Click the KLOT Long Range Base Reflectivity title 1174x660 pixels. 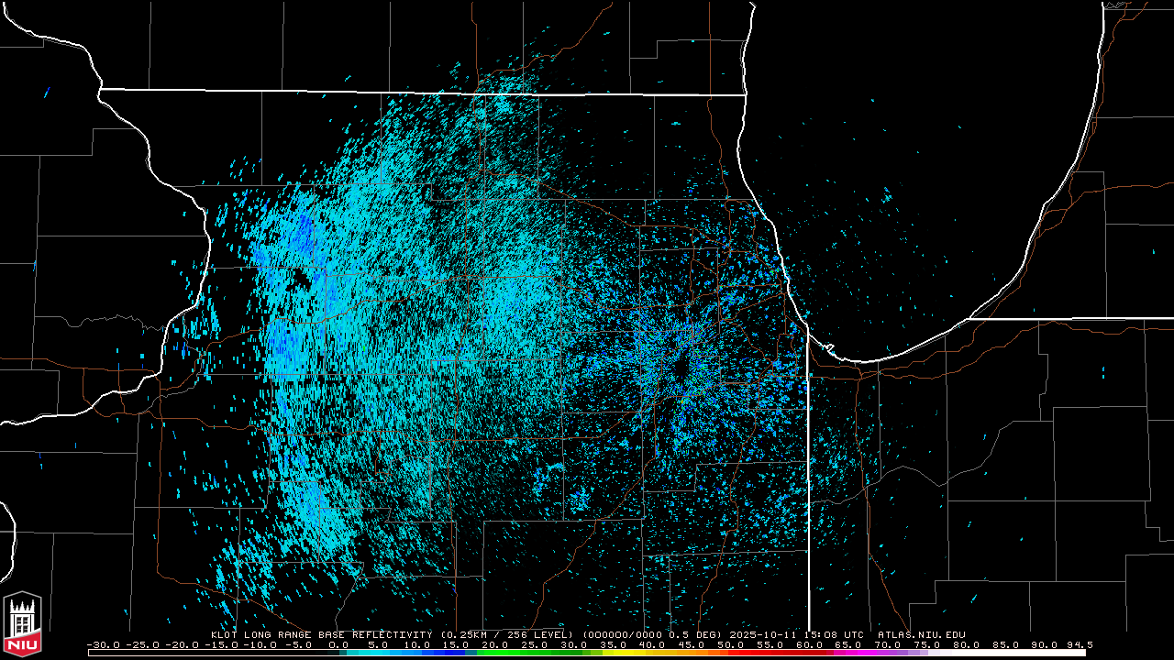(321, 634)
